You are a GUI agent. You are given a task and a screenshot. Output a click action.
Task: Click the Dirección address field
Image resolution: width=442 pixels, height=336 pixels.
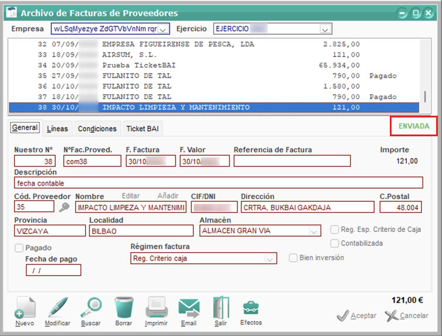tap(308, 207)
